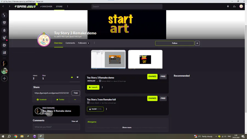Click the Game Jolt taskbar icon
The height and width of the screenshot is (139, 247).
[x=41, y=137]
